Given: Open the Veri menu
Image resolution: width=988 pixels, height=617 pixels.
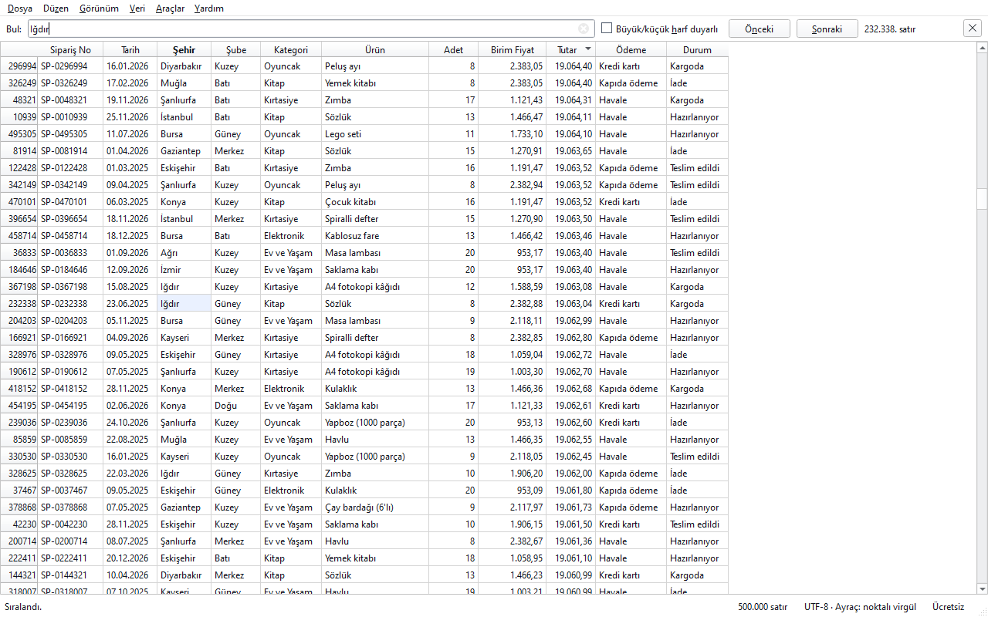Looking at the screenshot, I should point(137,8).
